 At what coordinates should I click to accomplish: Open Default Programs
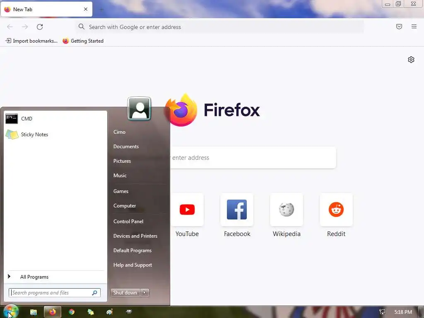pos(132,251)
